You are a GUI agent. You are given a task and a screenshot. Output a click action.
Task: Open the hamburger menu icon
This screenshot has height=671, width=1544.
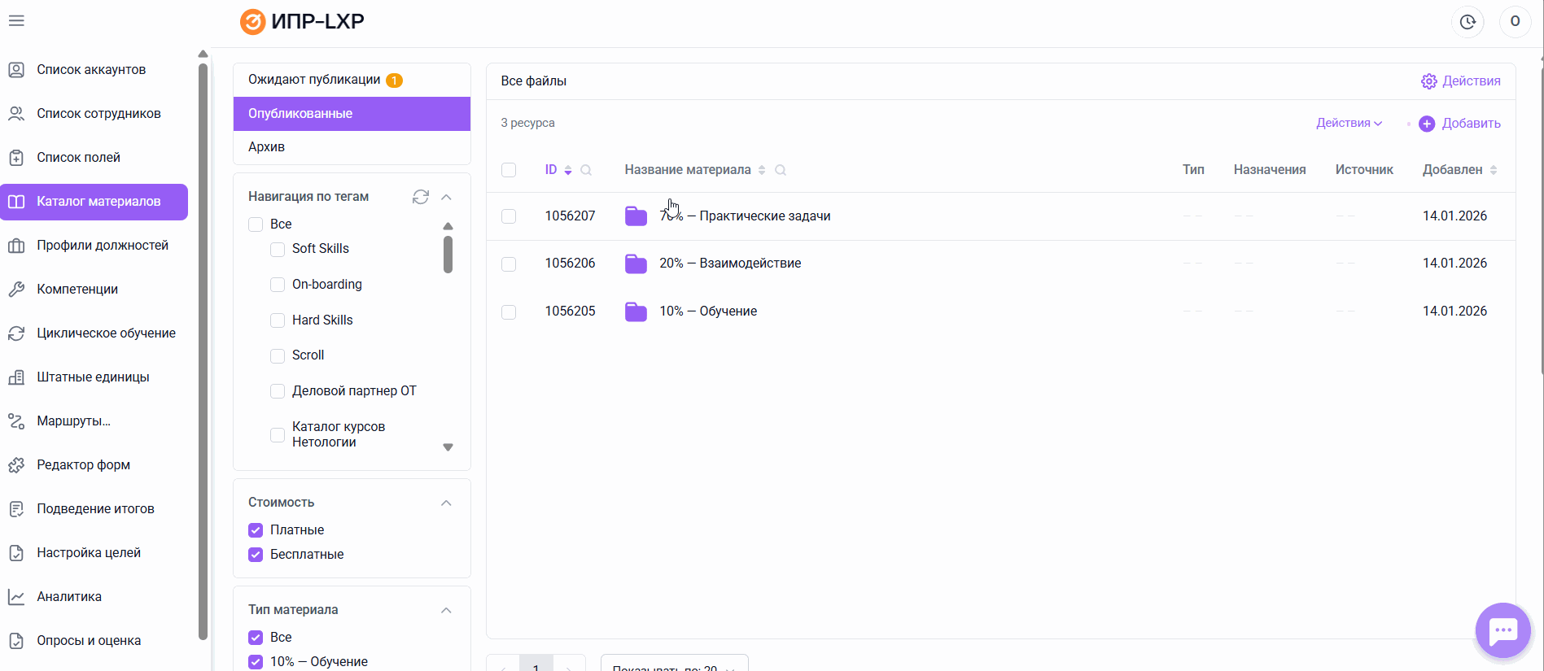[x=16, y=21]
